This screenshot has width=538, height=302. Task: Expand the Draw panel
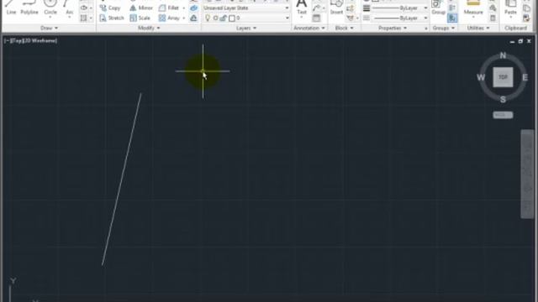(x=49, y=28)
